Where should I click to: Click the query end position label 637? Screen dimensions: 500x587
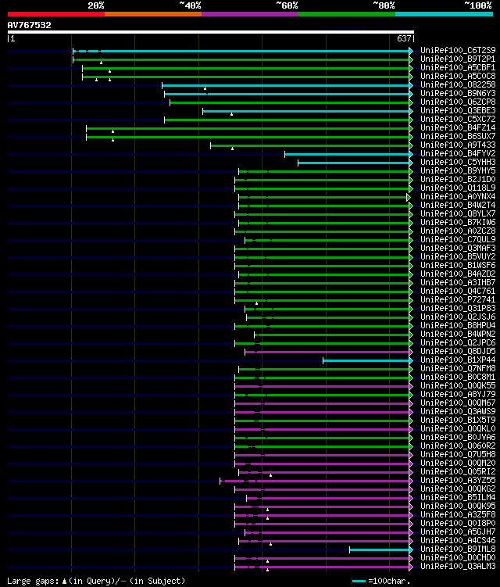404,38
